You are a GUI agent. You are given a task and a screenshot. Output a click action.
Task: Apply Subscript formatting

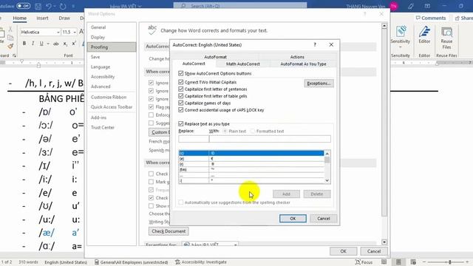(65, 44)
